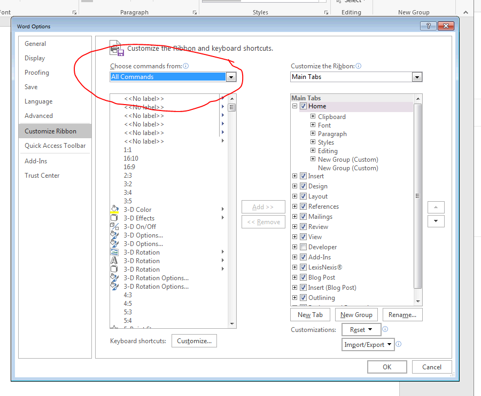This screenshot has height=396, width=481.
Task: Toggle the LexisNexis tab checkbox
Action: point(304,267)
